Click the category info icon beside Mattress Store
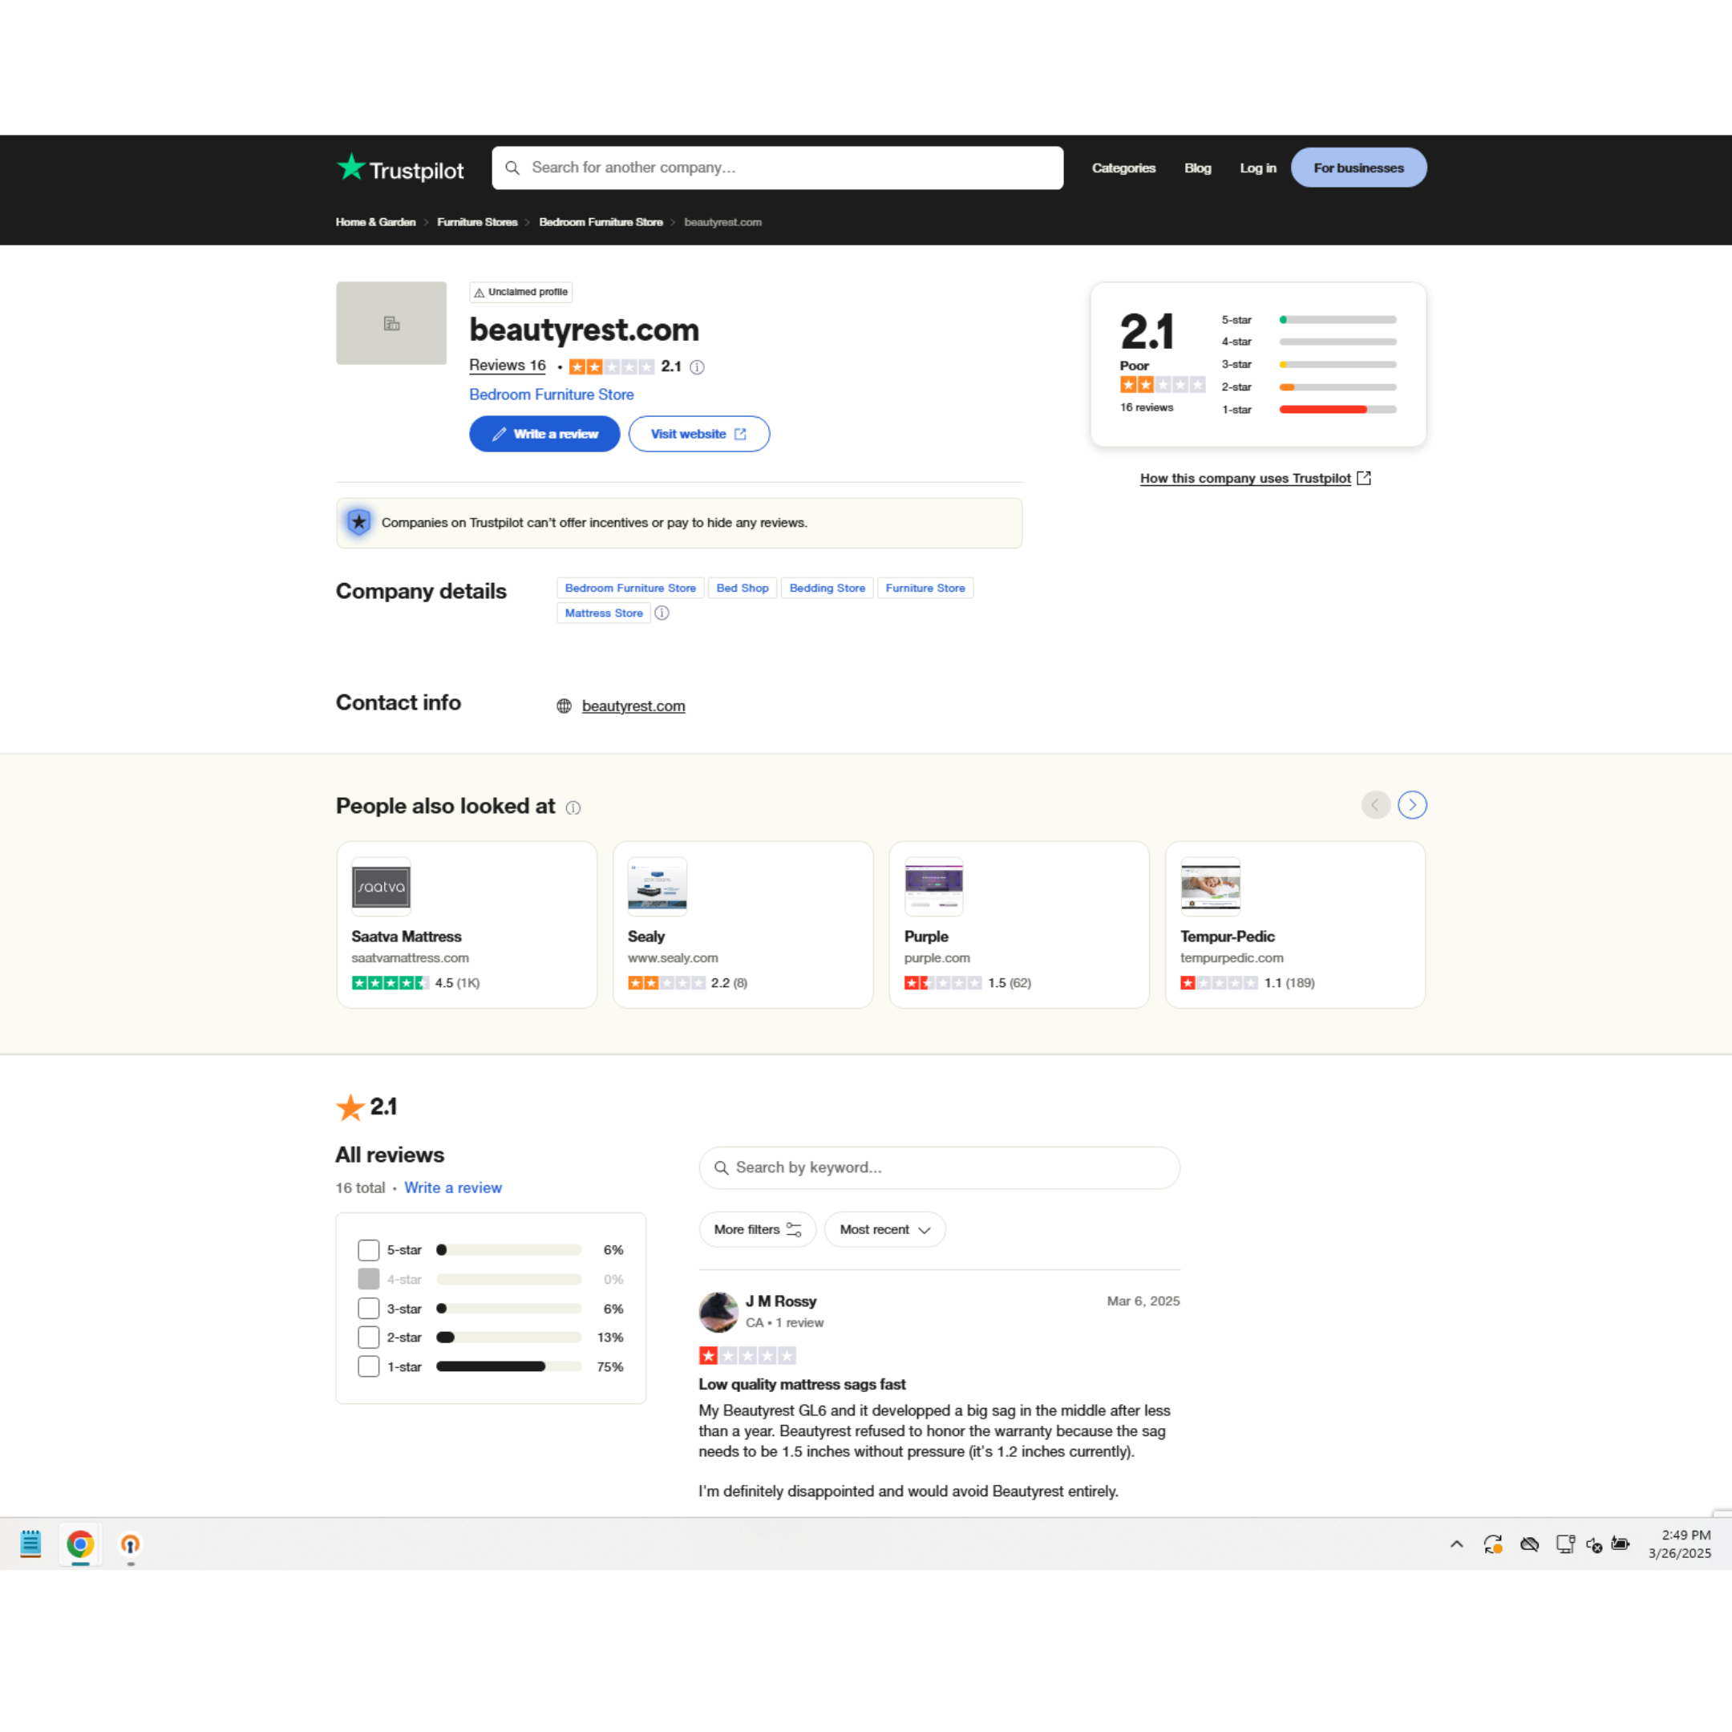Image resolution: width=1732 pixels, height=1732 pixels. 662,613
